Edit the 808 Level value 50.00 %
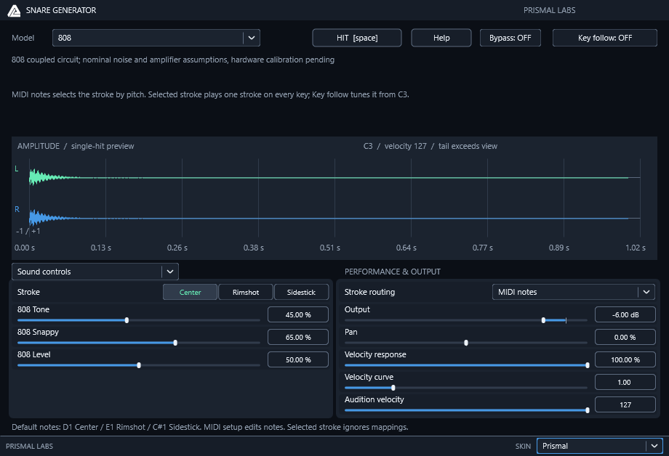This screenshot has height=456, width=669. pos(298,359)
